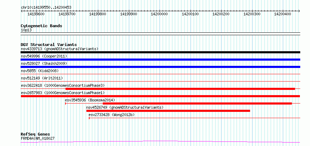The image size is (310, 146).
Task: Click the esv3545936 start tick marker
Action: tap(65, 103)
